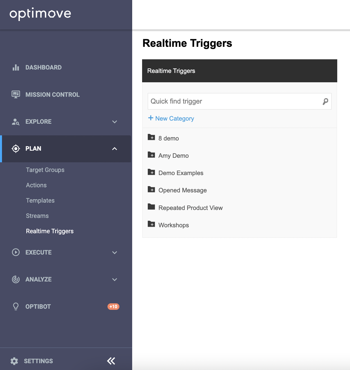This screenshot has width=350, height=370.
Task: Expand the Workshops folder icon
Action: 151,224
